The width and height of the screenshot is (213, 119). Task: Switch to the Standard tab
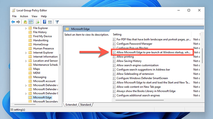pyautogui.click(x=86, y=105)
